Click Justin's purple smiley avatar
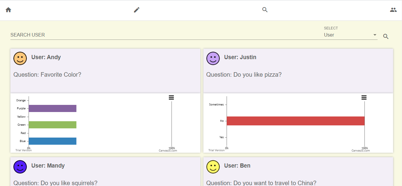The height and width of the screenshot is (186, 402). tap(213, 58)
